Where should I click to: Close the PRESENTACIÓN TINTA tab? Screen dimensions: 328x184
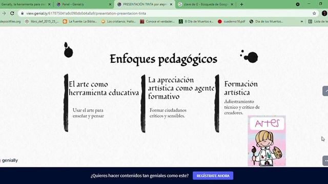pyautogui.click(x=171, y=4)
